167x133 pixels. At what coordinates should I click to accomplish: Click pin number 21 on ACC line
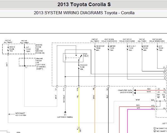[164, 67]
